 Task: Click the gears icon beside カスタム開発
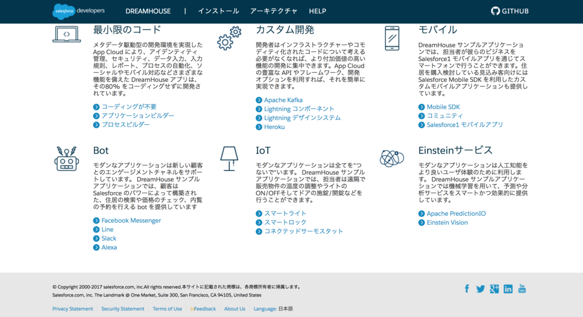(x=229, y=38)
